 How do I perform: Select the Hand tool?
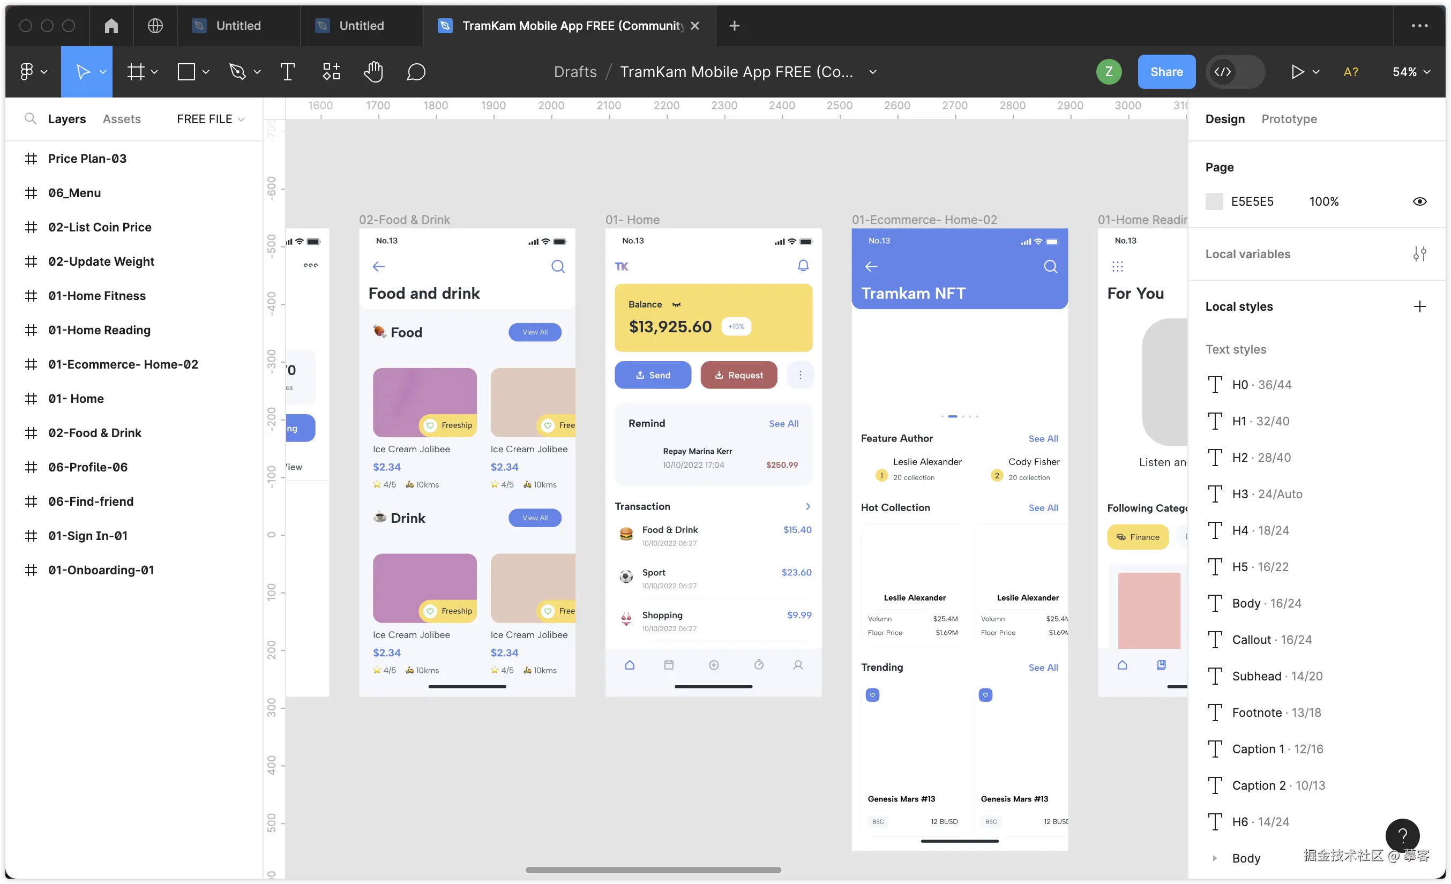point(373,72)
